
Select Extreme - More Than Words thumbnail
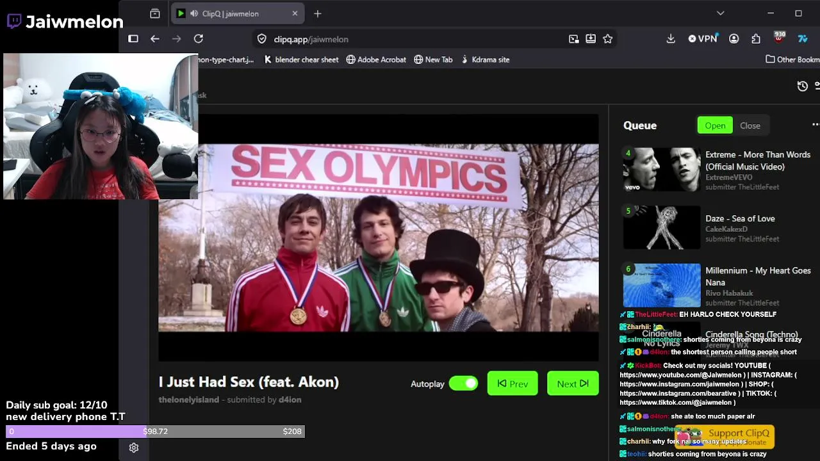pyautogui.click(x=662, y=170)
